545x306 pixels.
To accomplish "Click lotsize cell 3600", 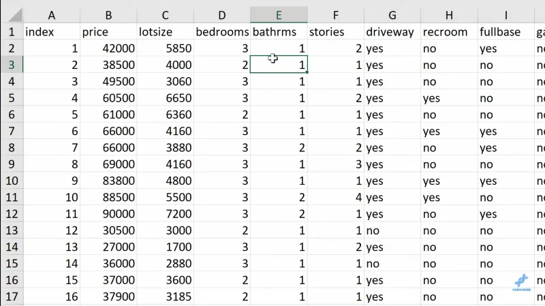I will [165, 279].
